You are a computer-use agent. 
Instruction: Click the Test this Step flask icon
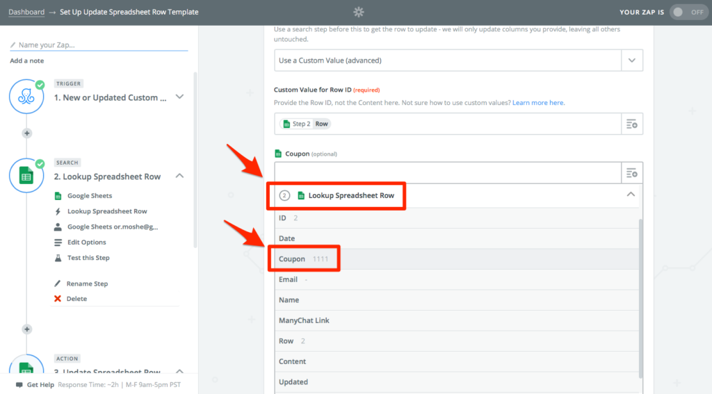tap(58, 258)
